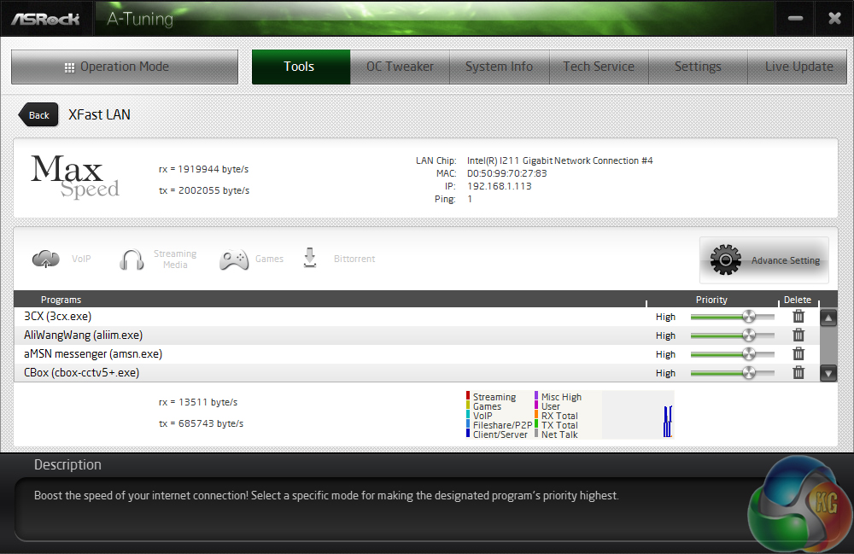The image size is (854, 554).
Task: Select the AliWangWang (aliim.exe) program row
Action: pos(417,335)
